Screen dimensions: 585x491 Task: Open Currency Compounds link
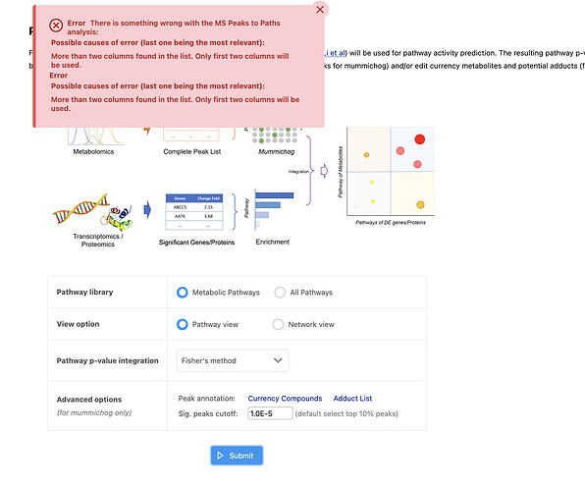(x=285, y=399)
